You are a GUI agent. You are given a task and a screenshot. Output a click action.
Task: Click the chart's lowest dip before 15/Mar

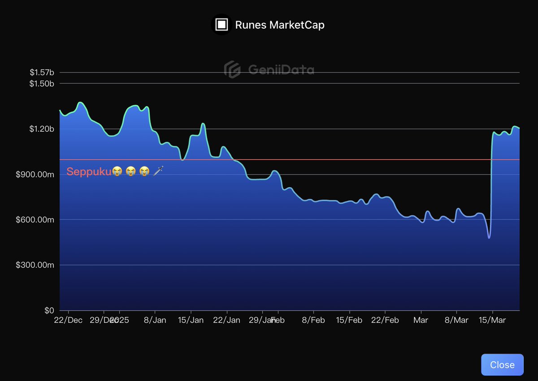click(489, 237)
